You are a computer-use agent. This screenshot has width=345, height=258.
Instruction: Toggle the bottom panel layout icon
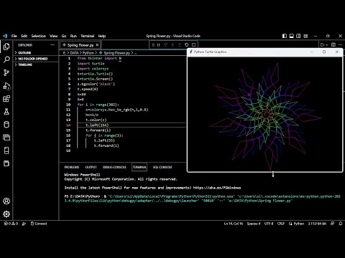(291, 36)
